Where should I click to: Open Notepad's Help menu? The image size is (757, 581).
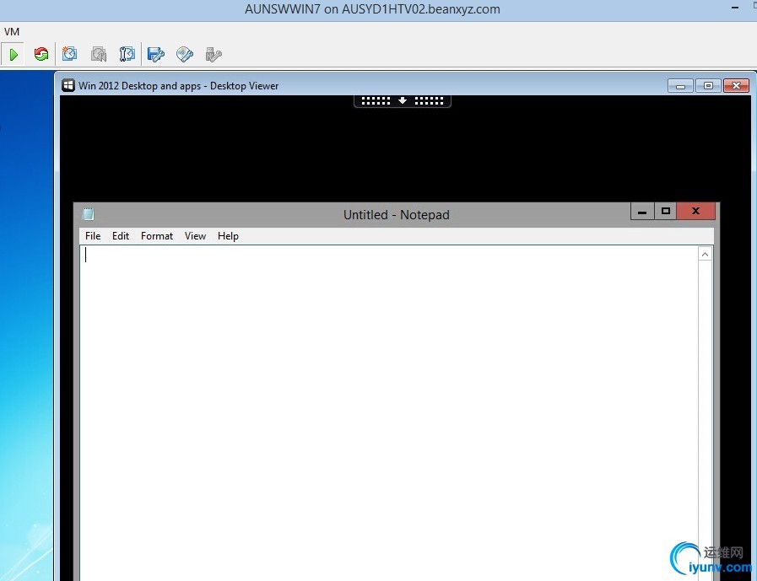click(x=228, y=236)
